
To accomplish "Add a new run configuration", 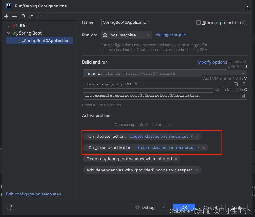I will point(6,17).
